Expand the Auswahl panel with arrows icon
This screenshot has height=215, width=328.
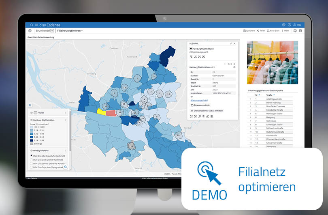click(231, 43)
